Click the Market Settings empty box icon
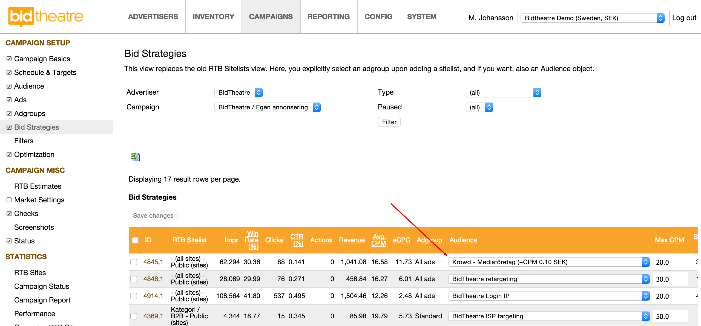 [9, 200]
